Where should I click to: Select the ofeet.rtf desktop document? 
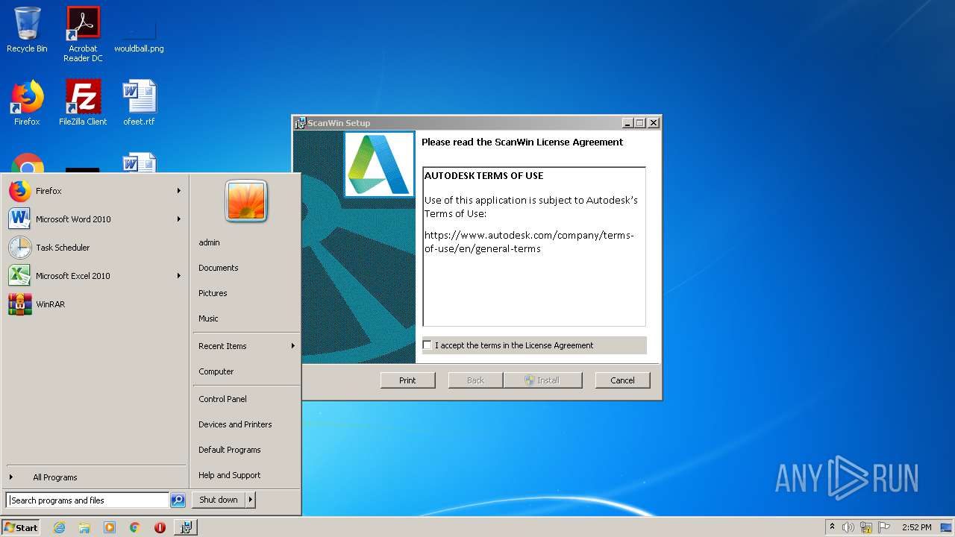tap(139, 103)
